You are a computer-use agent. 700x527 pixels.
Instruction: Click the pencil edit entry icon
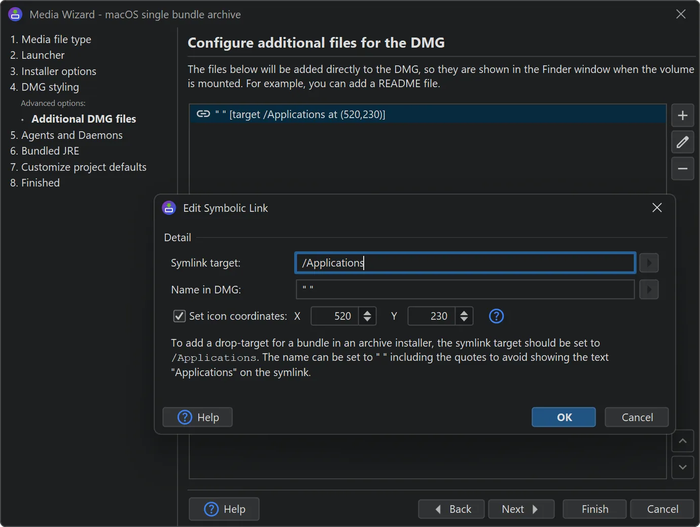click(682, 142)
